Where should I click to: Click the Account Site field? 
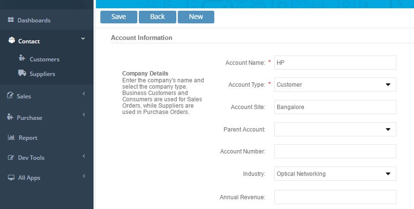pos(335,107)
